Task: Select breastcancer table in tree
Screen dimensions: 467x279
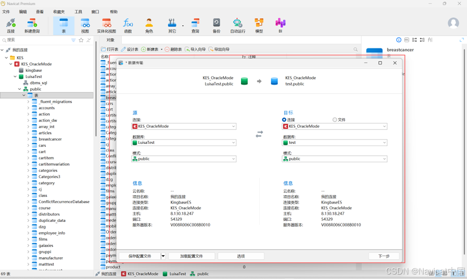Action: click(x=50, y=139)
